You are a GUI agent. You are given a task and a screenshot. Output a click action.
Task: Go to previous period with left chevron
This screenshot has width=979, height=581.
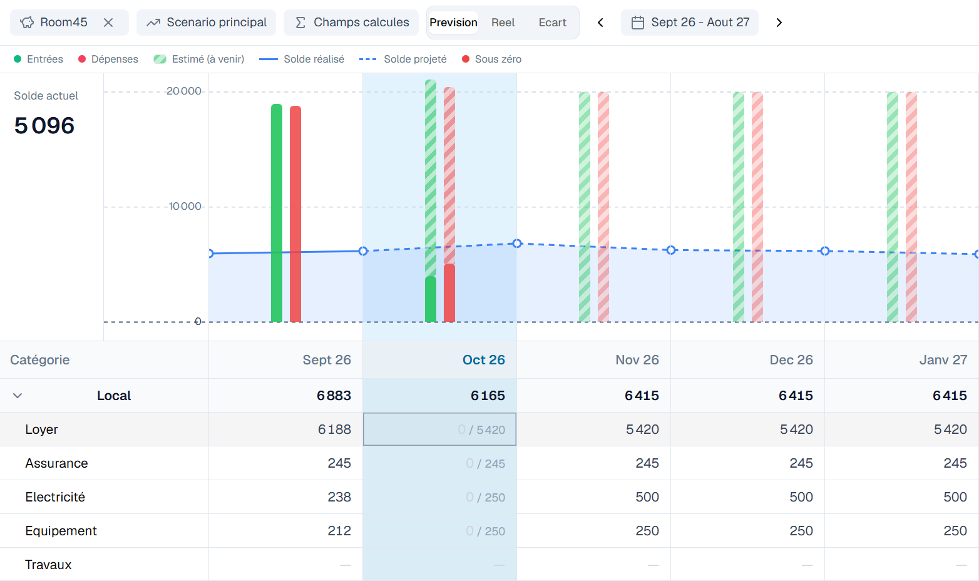[x=600, y=23]
